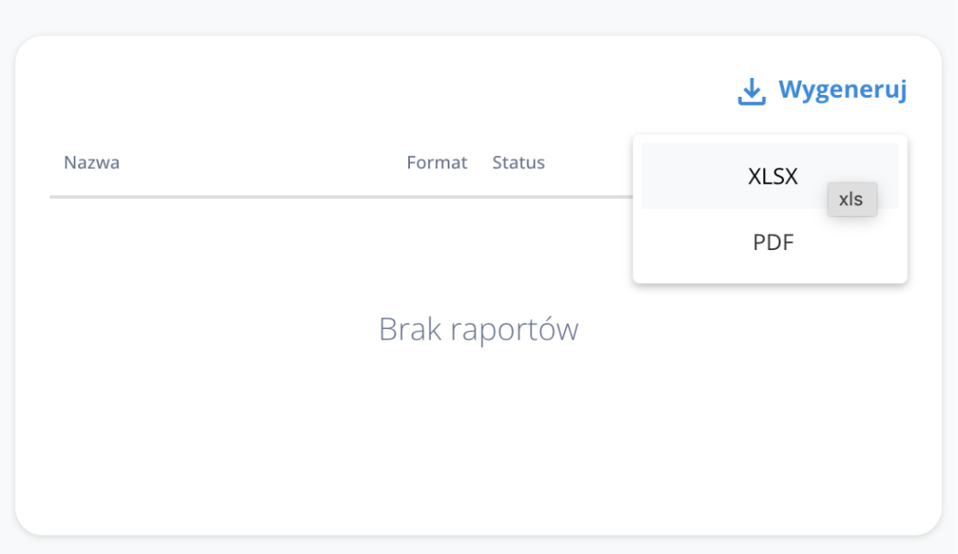Click the word Format in table header
The width and height of the screenshot is (958, 554).
click(x=437, y=162)
